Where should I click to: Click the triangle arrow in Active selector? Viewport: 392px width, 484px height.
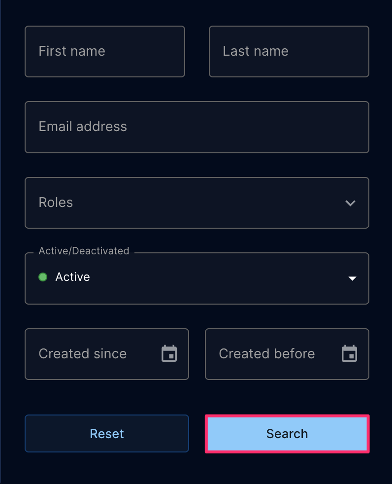coord(352,278)
